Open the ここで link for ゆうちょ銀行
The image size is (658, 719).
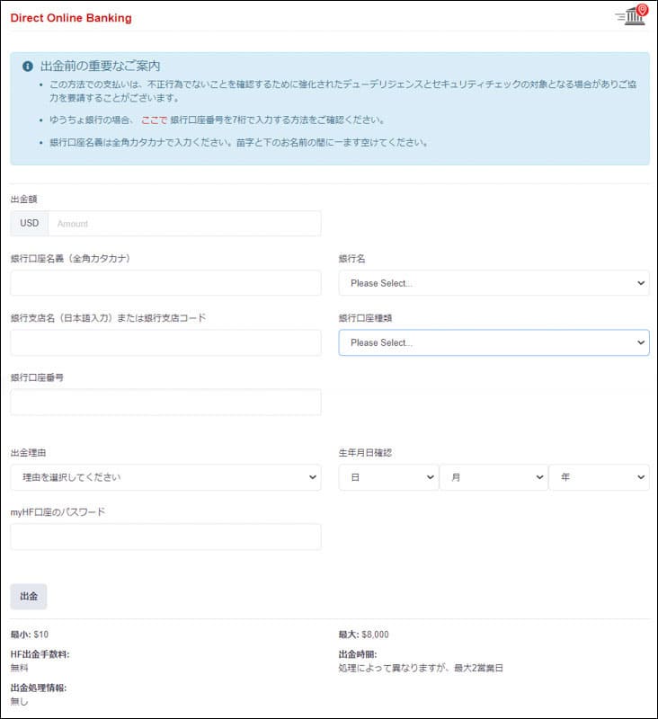point(153,120)
